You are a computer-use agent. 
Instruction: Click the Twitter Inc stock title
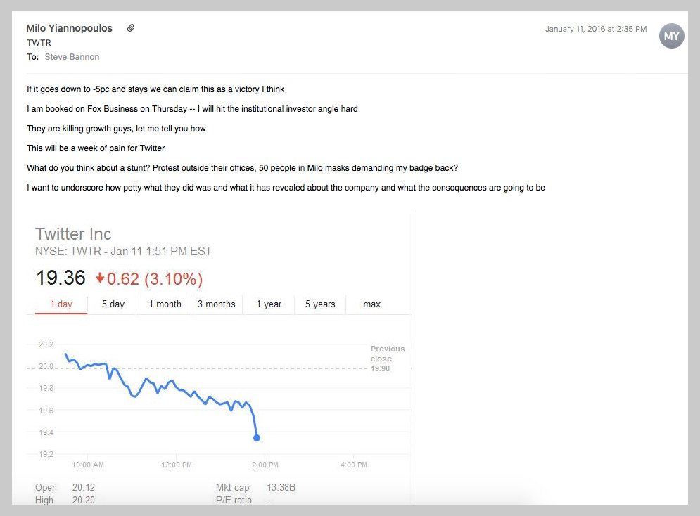[x=73, y=233]
